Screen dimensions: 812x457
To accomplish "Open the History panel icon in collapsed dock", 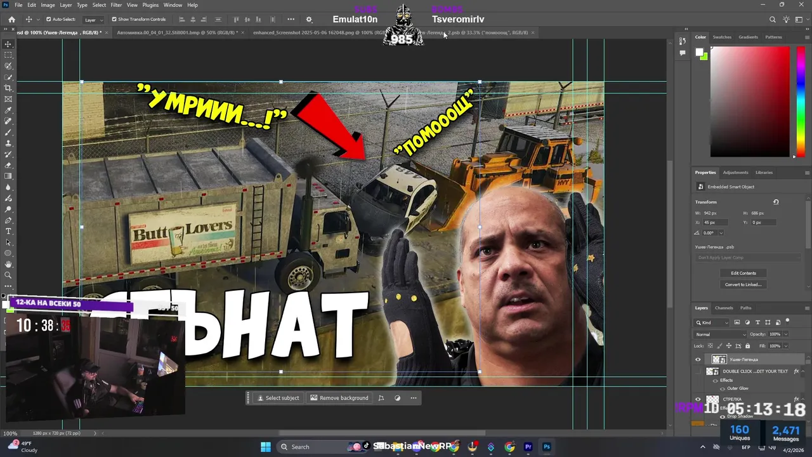I will (x=683, y=41).
